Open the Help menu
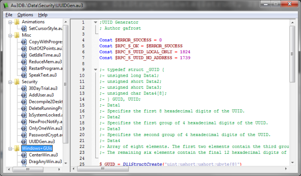Image resolution: width=301 pixels, height=176 pixels. 43,15
